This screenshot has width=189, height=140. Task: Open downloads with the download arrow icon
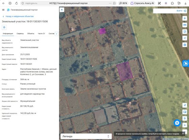click(185, 3)
